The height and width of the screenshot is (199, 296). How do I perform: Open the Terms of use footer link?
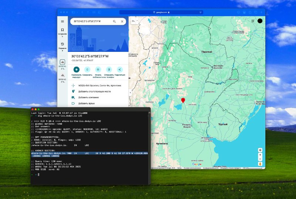(x=192, y=168)
